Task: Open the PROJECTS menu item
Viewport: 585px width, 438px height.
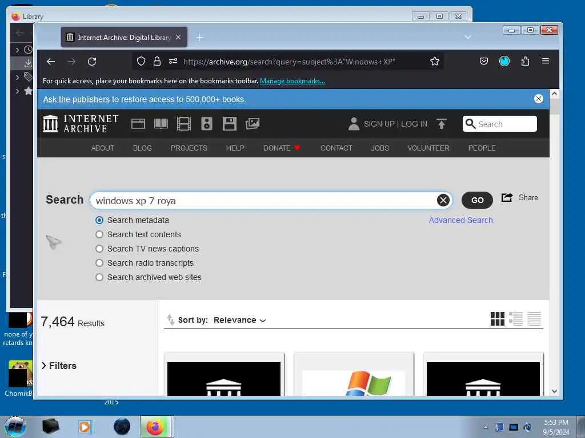Action: (x=189, y=148)
